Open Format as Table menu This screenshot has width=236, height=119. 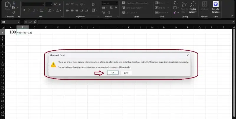click(x=132, y=8)
